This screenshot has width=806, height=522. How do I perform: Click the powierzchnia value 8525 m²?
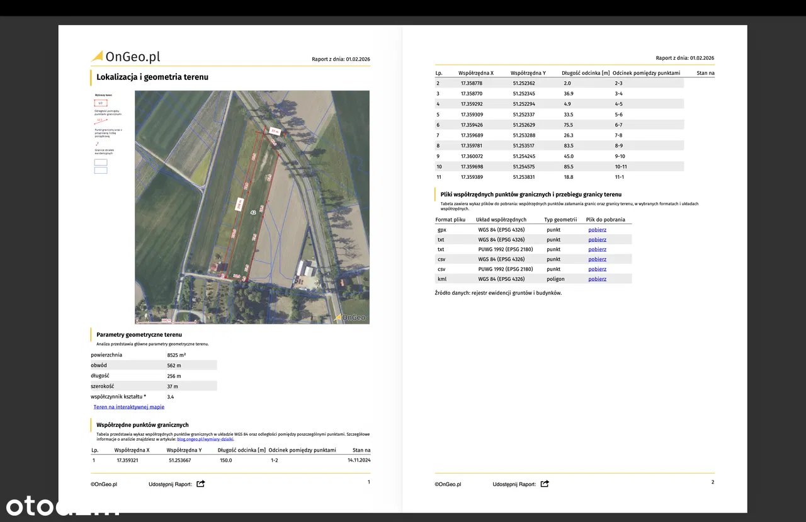click(x=176, y=355)
